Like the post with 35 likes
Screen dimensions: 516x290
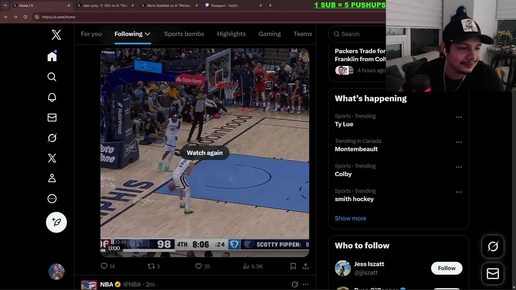click(202, 266)
